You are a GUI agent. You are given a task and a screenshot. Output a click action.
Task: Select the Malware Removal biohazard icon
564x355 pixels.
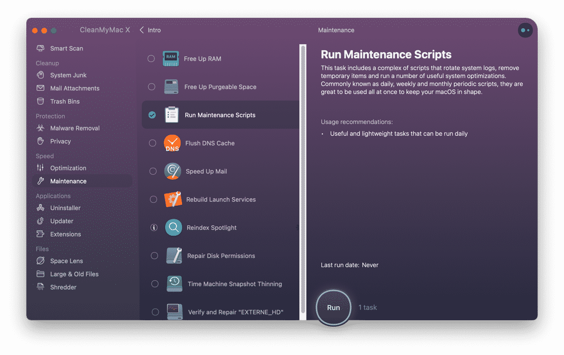(x=41, y=128)
